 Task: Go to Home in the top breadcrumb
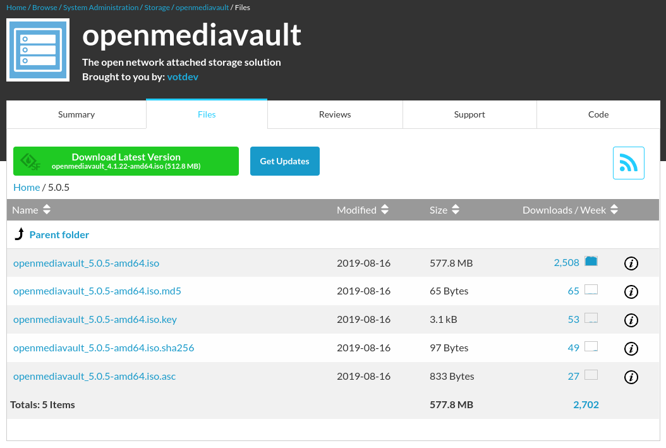[16, 8]
